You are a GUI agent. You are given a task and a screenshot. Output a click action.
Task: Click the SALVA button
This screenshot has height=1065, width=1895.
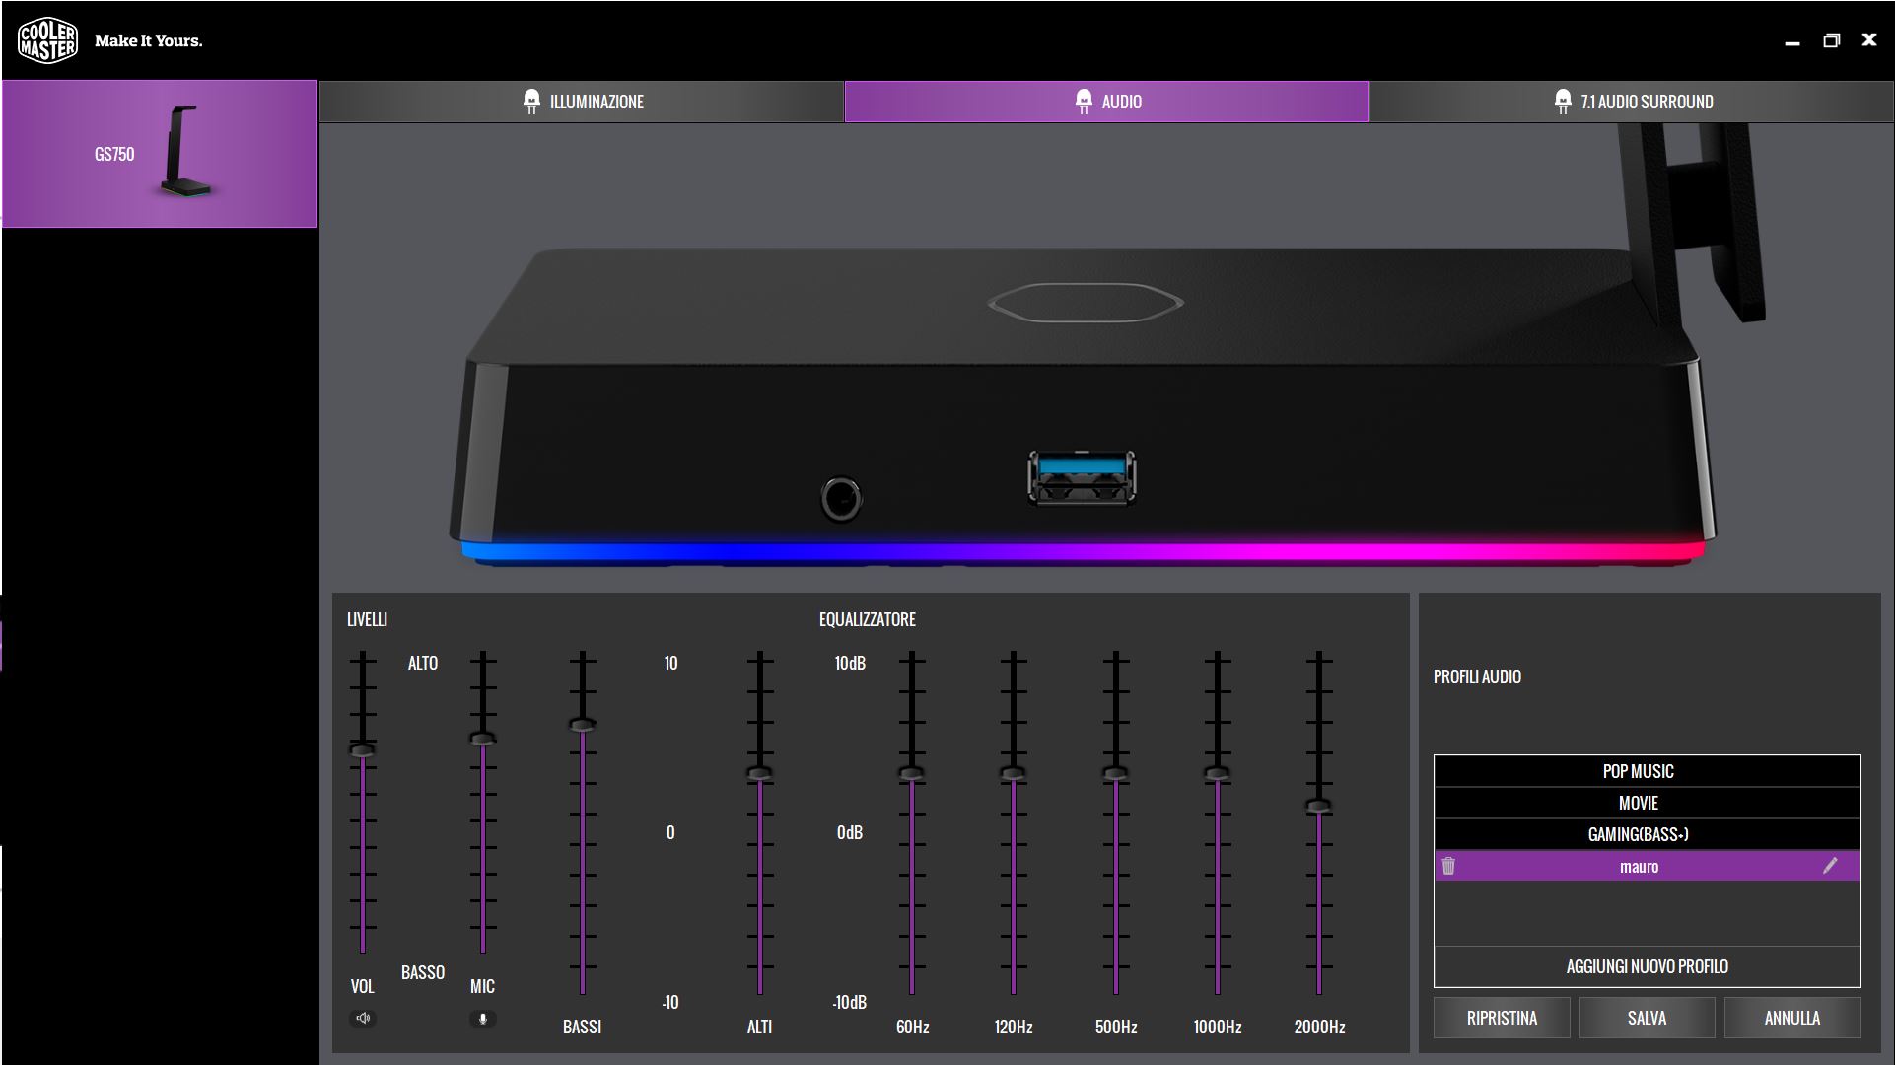pyautogui.click(x=1646, y=1018)
